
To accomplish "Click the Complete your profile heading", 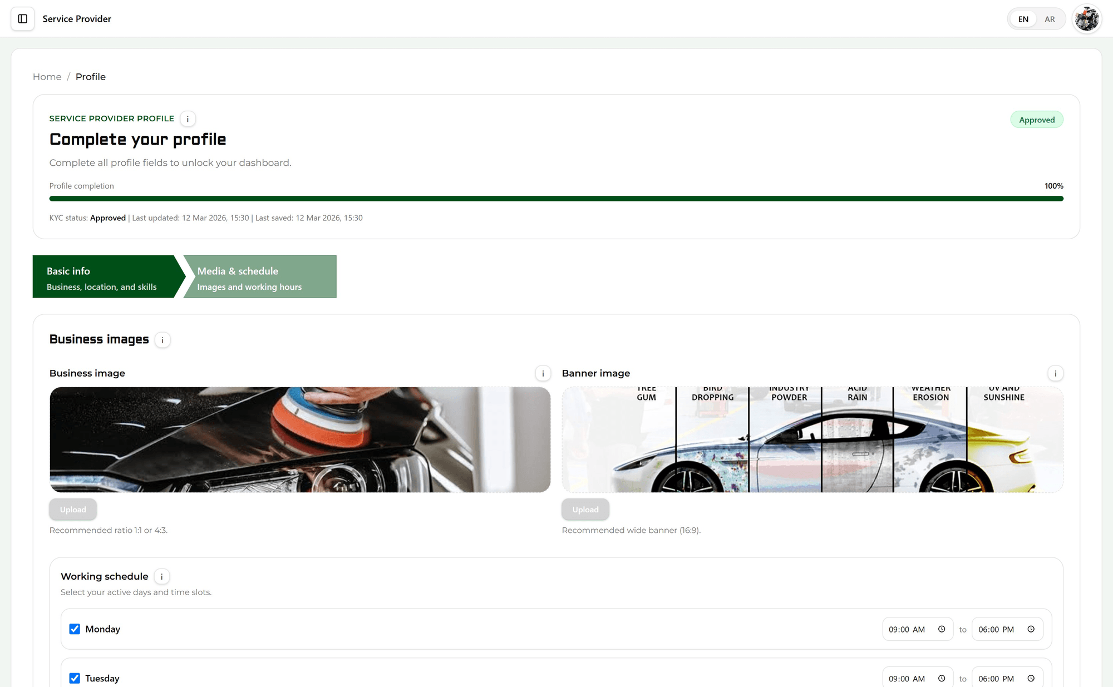I will click(x=137, y=140).
